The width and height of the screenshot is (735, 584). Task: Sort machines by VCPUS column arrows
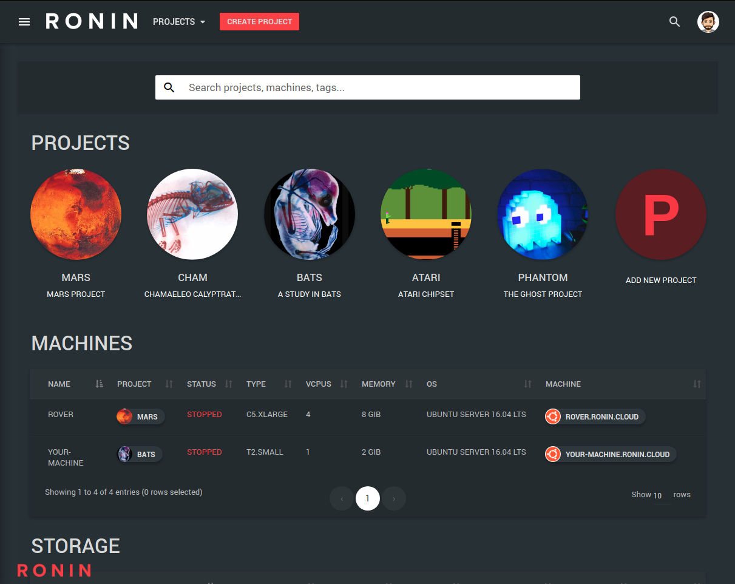point(344,384)
